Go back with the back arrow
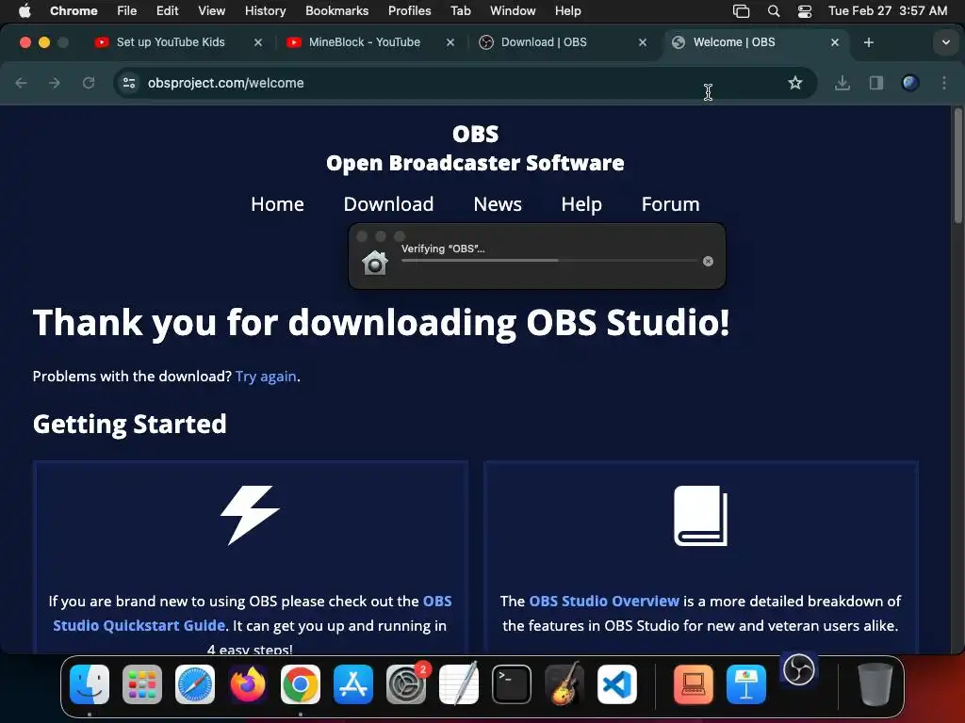 [21, 83]
